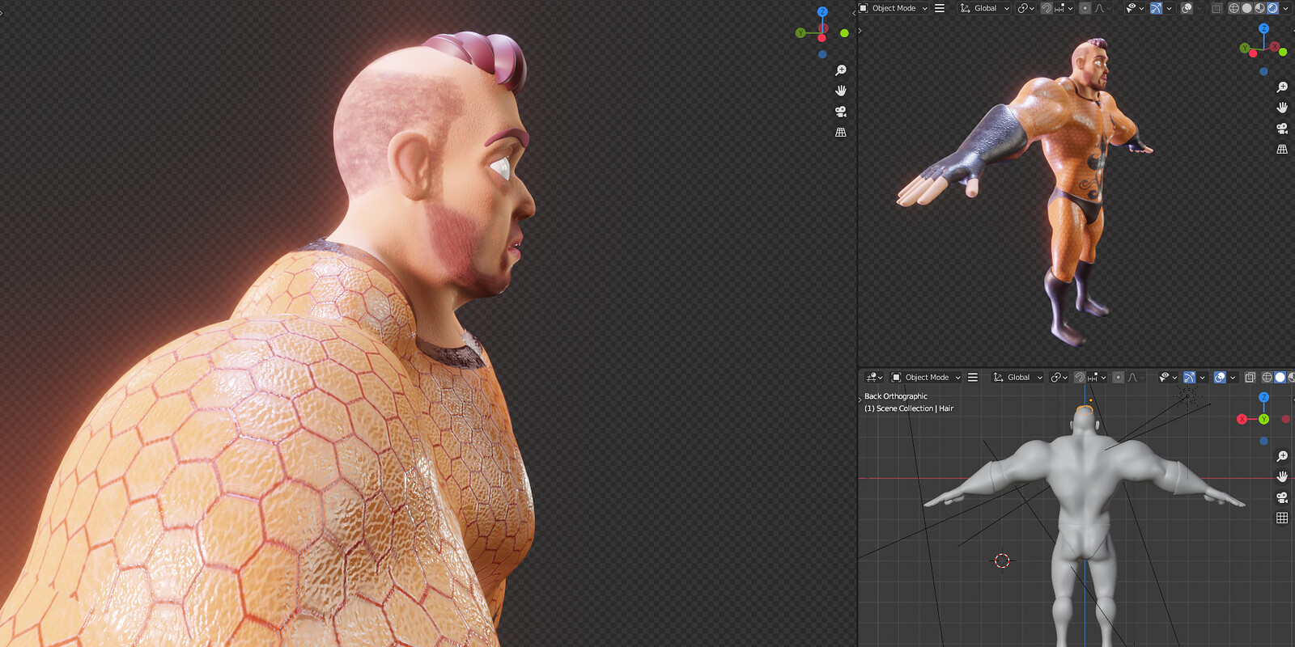This screenshot has height=647, width=1295.
Task: Switch perspective/orthographic grid icon in left viewport
Action: [841, 132]
